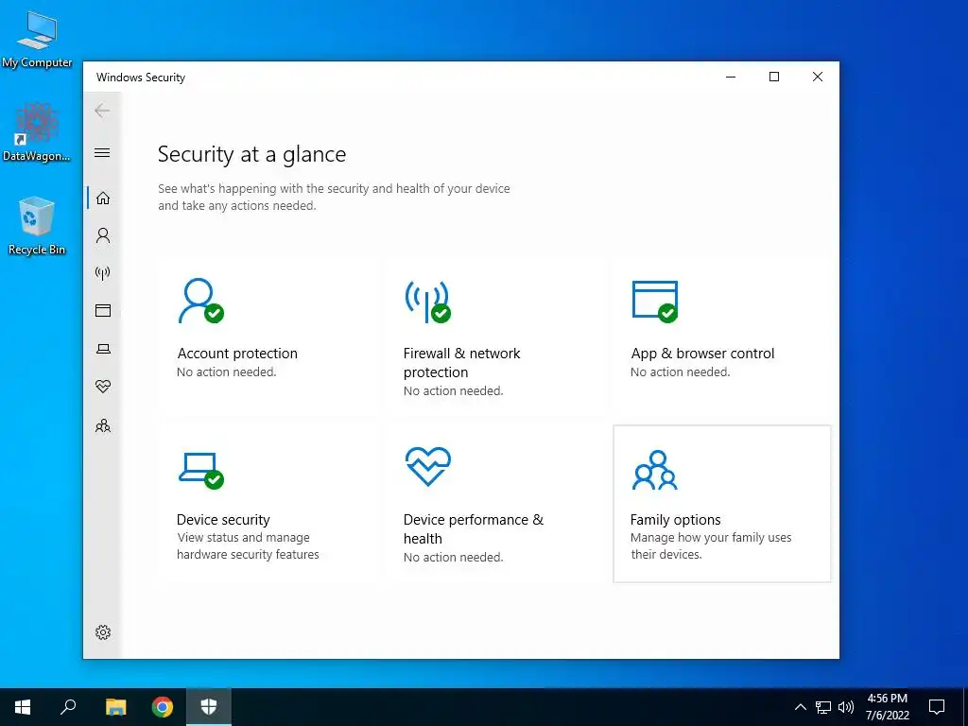The width and height of the screenshot is (968, 726).
Task: Launch Google Chrome from the taskbar
Action: click(x=163, y=707)
